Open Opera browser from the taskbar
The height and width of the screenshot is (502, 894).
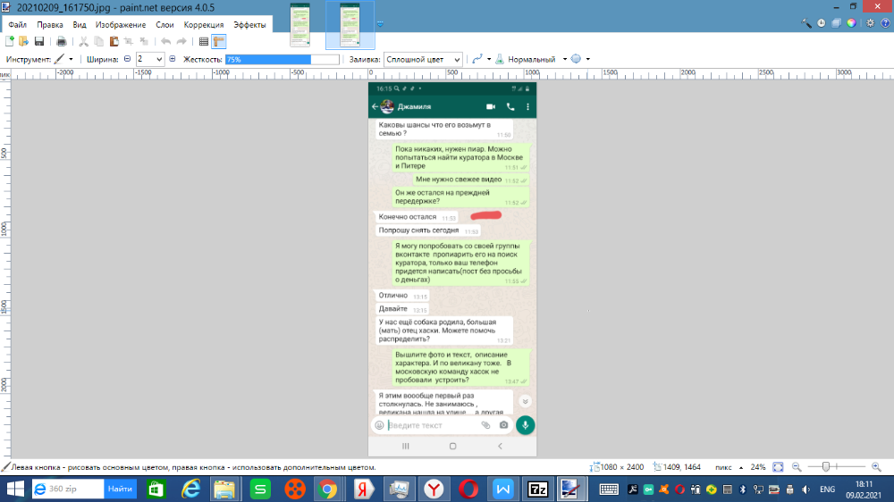(x=468, y=489)
